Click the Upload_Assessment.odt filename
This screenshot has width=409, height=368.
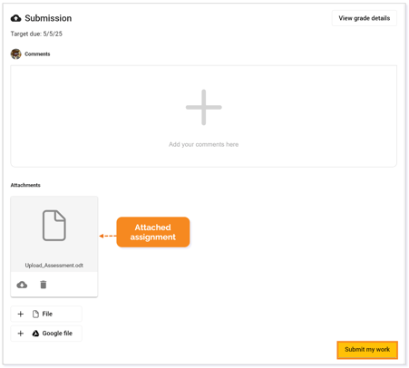pyautogui.click(x=54, y=266)
